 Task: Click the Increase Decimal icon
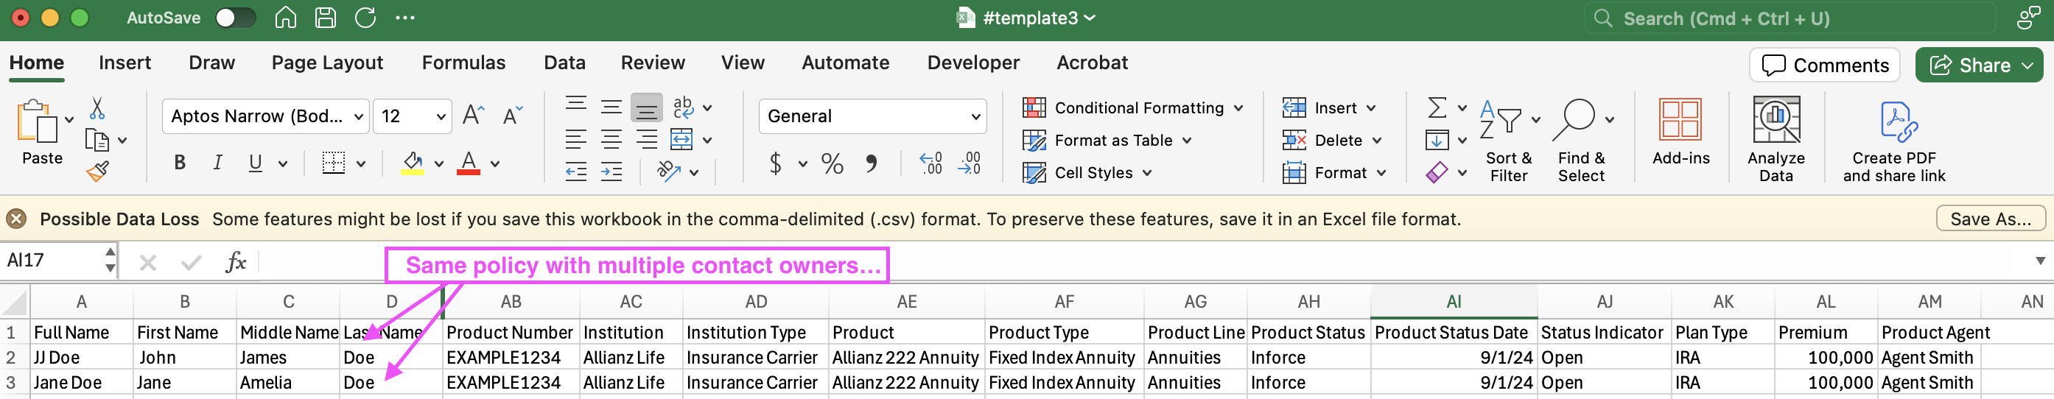point(930,163)
